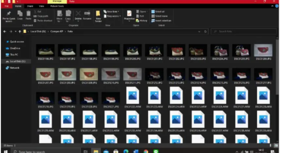The height and width of the screenshot is (153, 281).
Task: Click the Copy icon in Clipboard group
Action: tap(20, 13)
